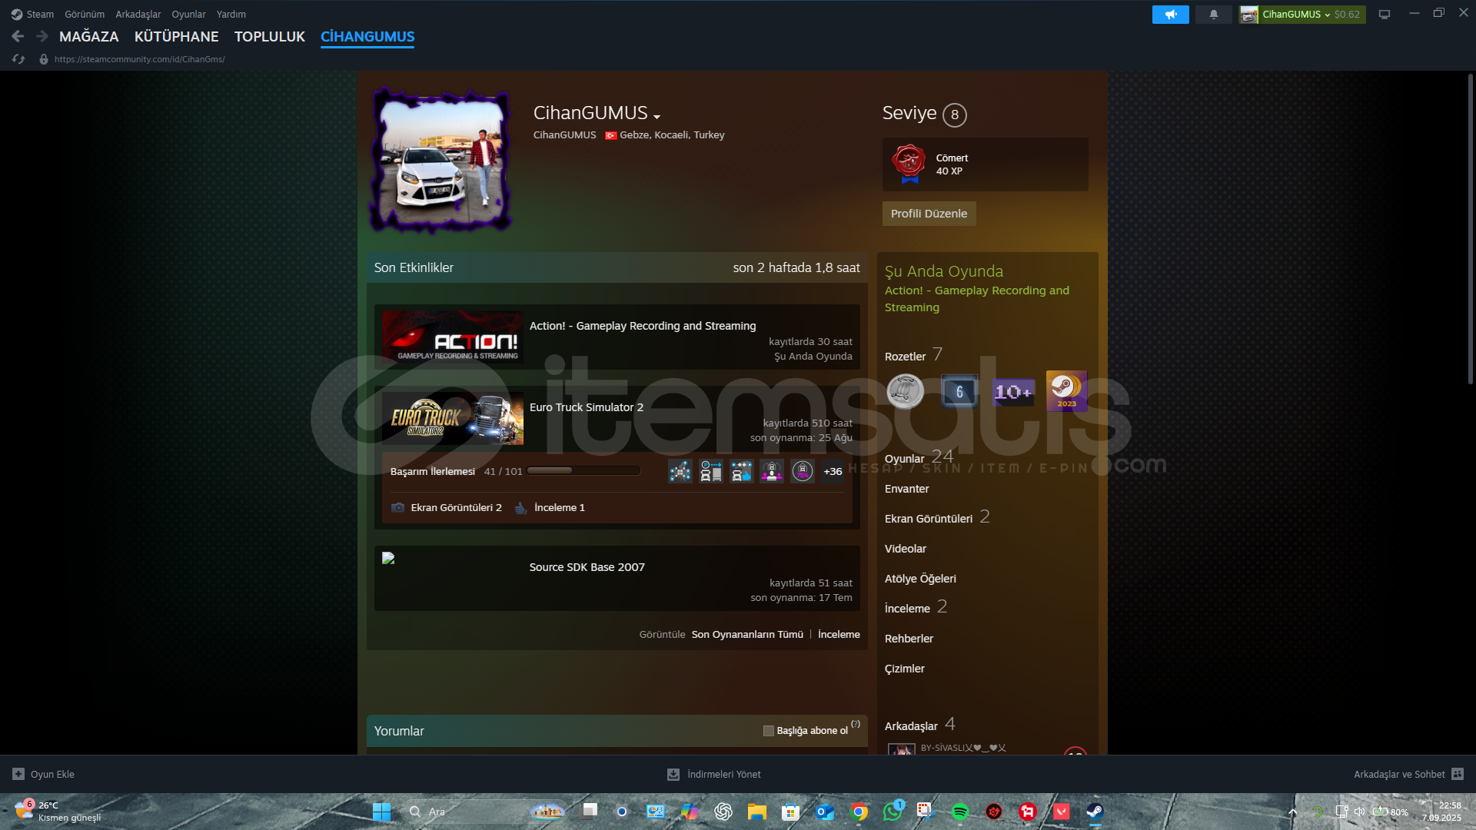Click the padlock icon beside the URL

tap(44, 59)
